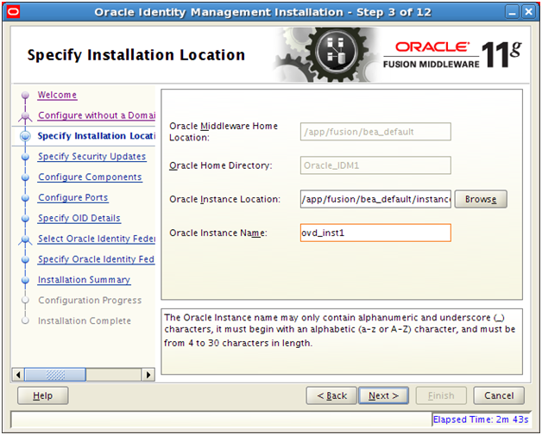Cancel the installation

pyautogui.click(x=499, y=395)
